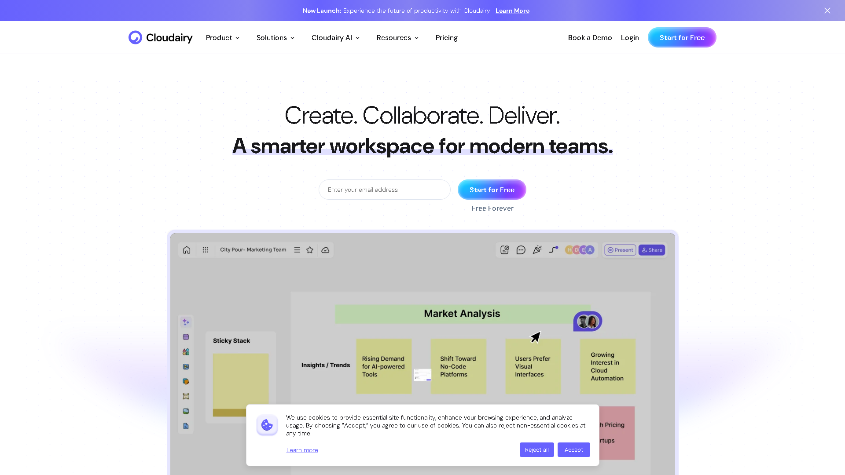Click the yellow sticky note in Sticky Stack

(241, 380)
